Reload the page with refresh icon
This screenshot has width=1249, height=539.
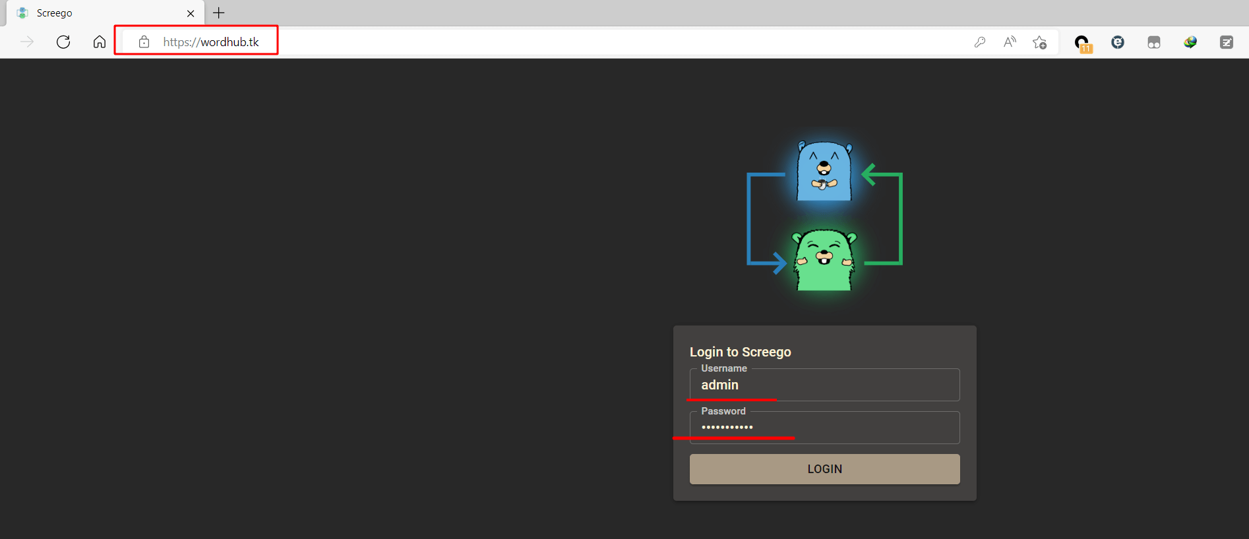coord(63,42)
